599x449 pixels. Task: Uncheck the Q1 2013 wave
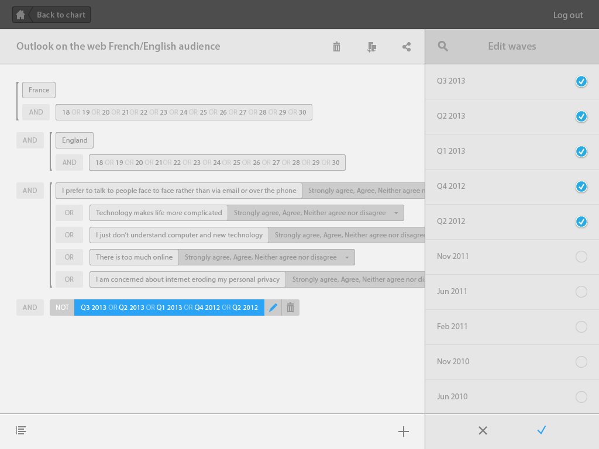click(x=581, y=151)
